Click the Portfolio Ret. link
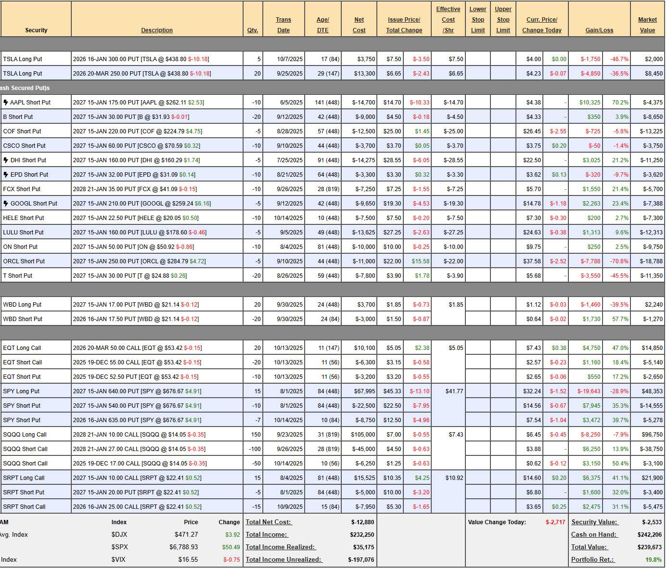 click(x=592, y=560)
